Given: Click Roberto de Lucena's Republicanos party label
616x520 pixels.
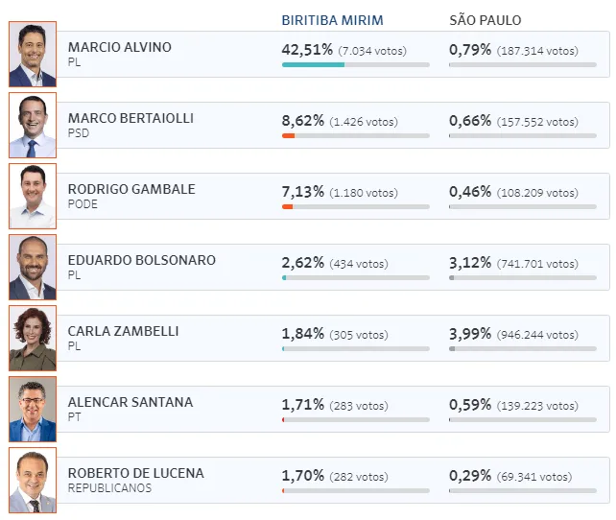Looking at the screenshot, I should click(109, 487).
